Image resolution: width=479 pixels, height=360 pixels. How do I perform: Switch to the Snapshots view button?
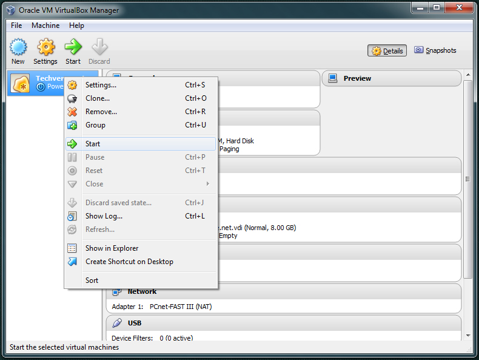pyautogui.click(x=435, y=50)
